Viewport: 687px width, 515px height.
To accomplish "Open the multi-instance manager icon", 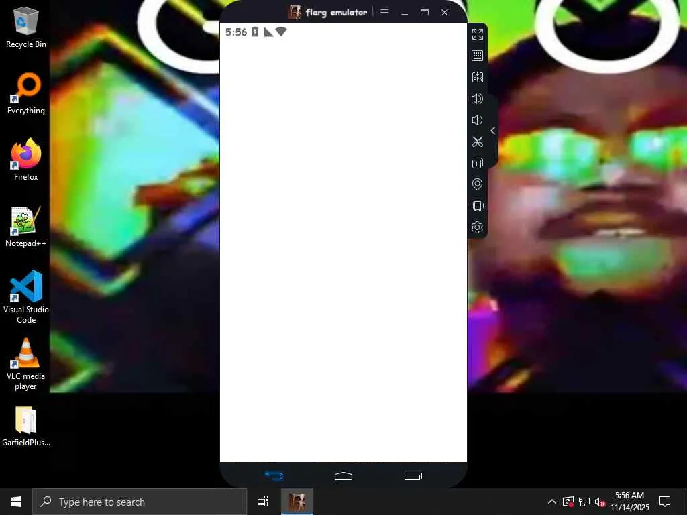I will coord(477,163).
